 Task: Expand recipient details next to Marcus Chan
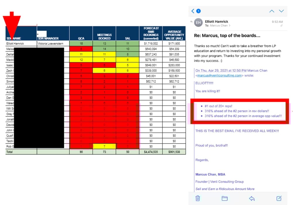pyautogui.click(x=230, y=26)
